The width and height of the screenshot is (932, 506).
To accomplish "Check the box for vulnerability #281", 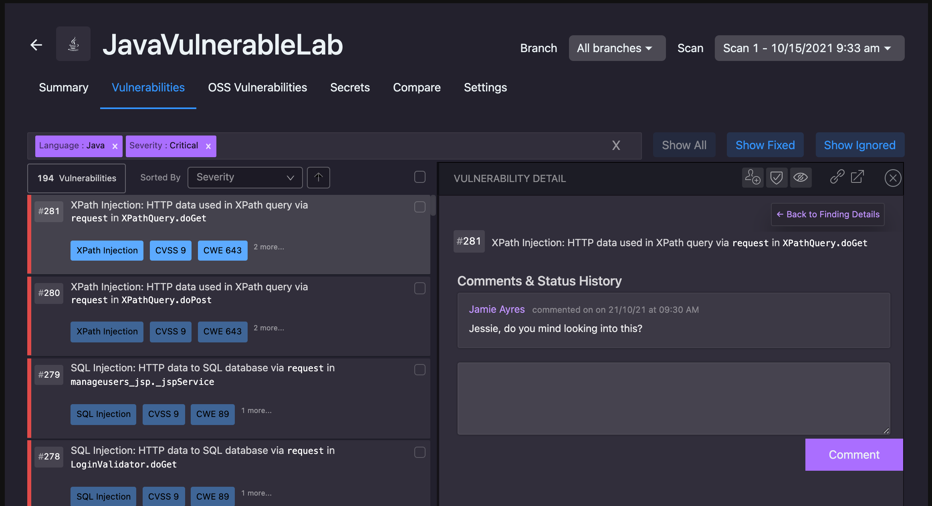I will coord(420,207).
